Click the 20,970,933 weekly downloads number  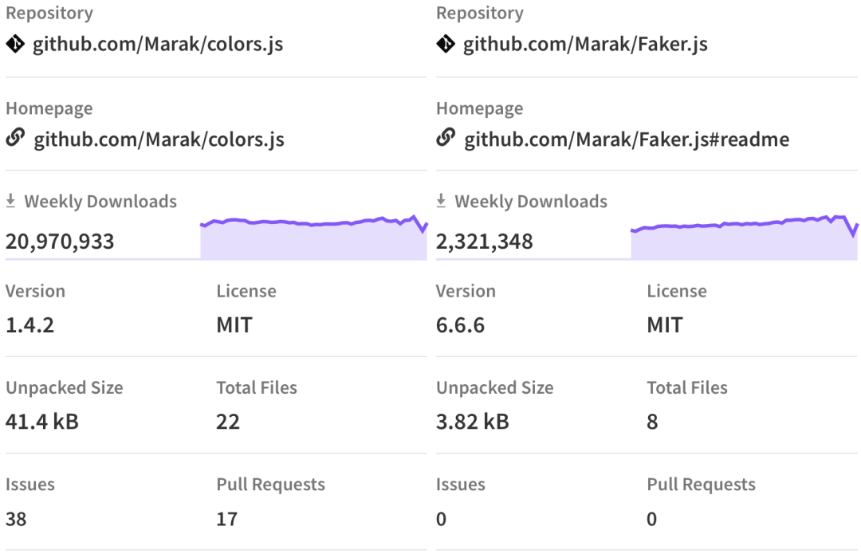point(60,241)
